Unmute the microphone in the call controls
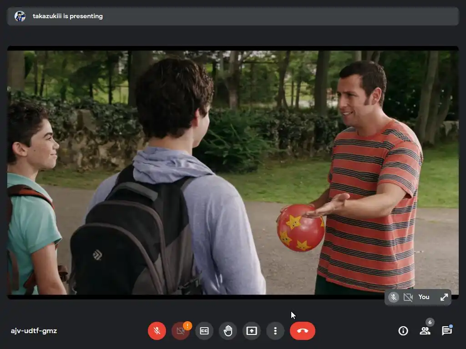 tap(157, 331)
